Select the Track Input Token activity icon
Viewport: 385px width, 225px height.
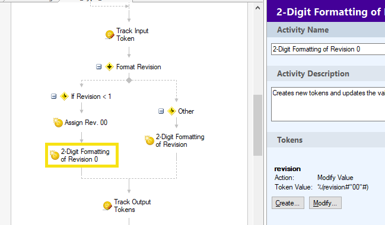pos(110,34)
